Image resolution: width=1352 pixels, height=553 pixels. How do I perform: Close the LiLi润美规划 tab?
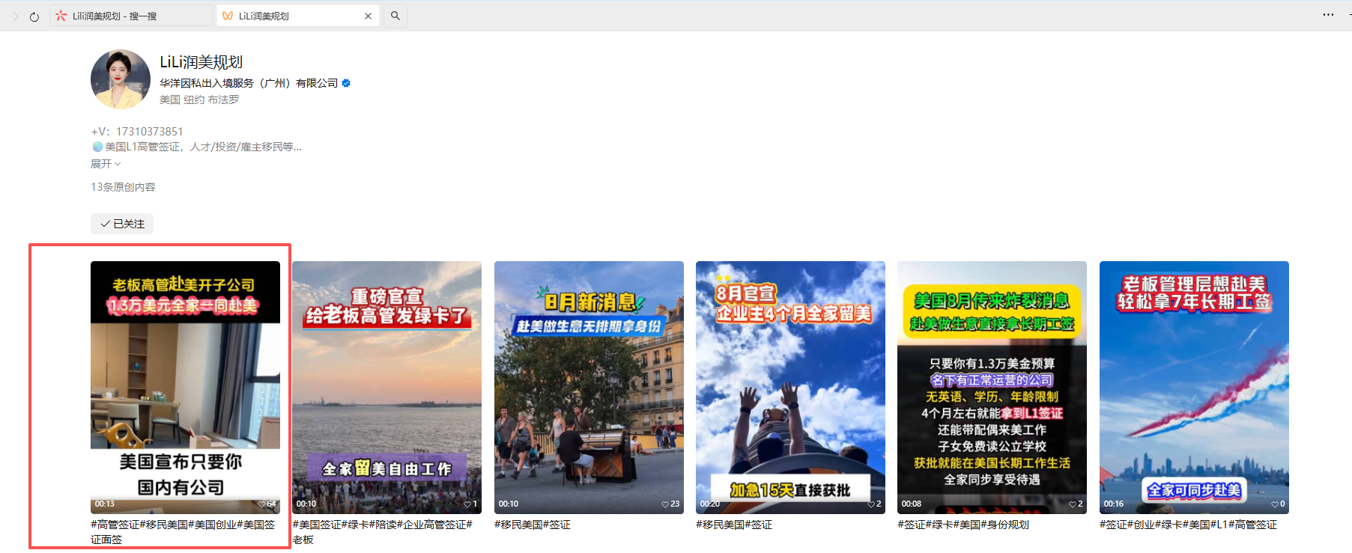tap(368, 16)
